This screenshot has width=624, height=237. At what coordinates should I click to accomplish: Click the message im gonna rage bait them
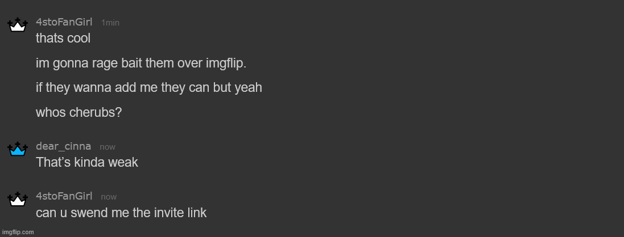click(141, 64)
